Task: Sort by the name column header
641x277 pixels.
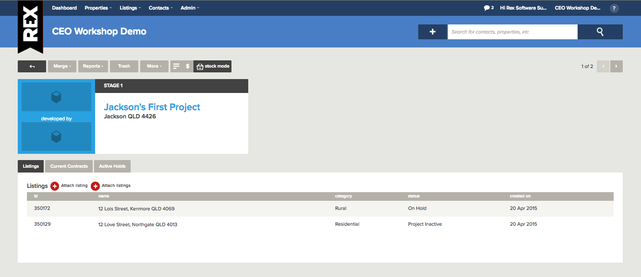Action: click(104, 196)
